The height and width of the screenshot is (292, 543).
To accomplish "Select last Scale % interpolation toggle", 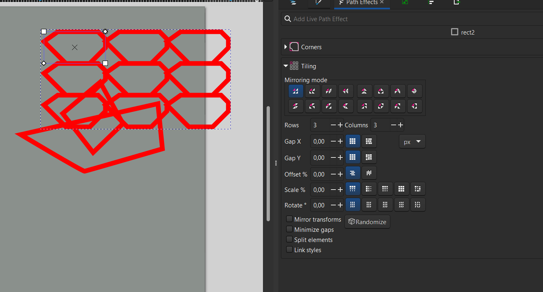I will (418, 189).
